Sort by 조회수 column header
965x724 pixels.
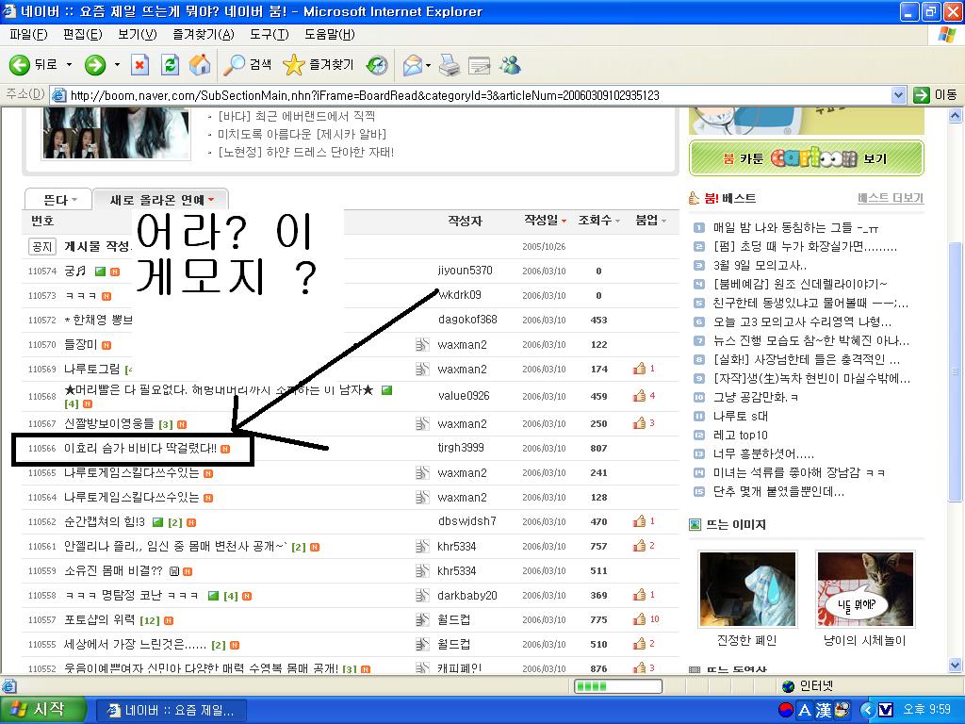598,221
